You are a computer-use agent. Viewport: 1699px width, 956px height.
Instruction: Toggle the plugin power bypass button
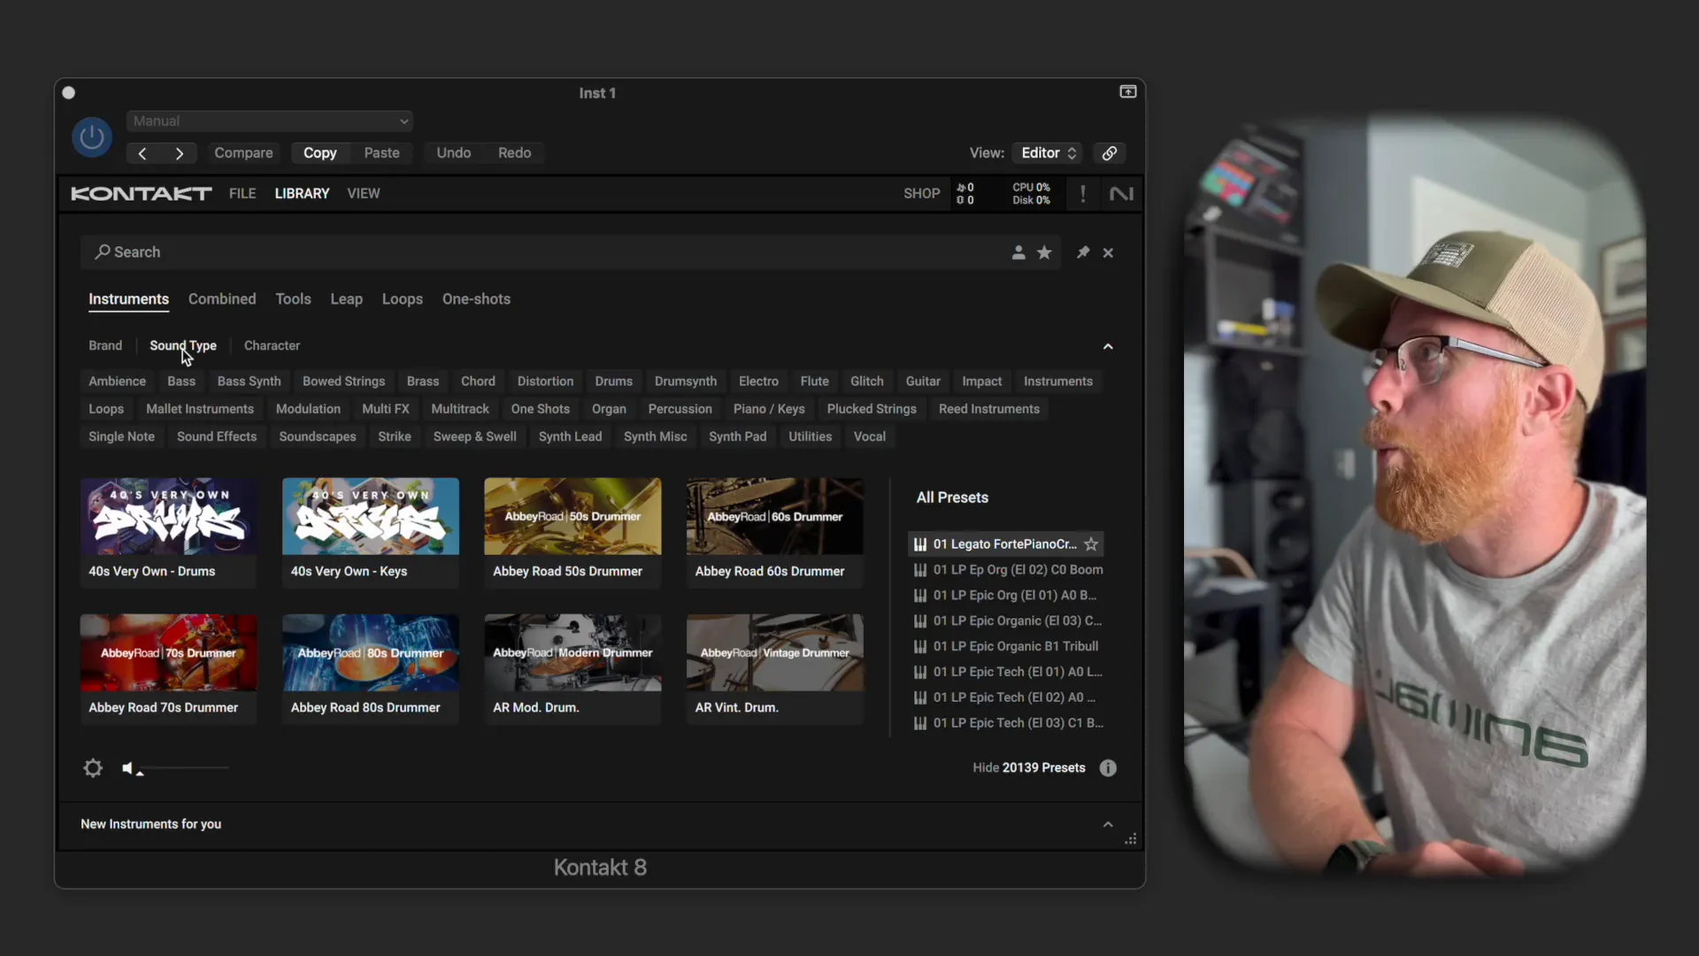click(91, 137)
